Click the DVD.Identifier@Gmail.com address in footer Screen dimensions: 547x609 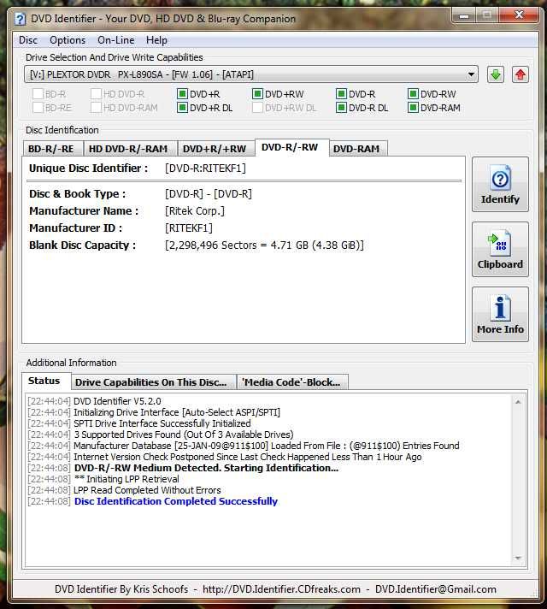pyautogui.click(x=436, y=589)
